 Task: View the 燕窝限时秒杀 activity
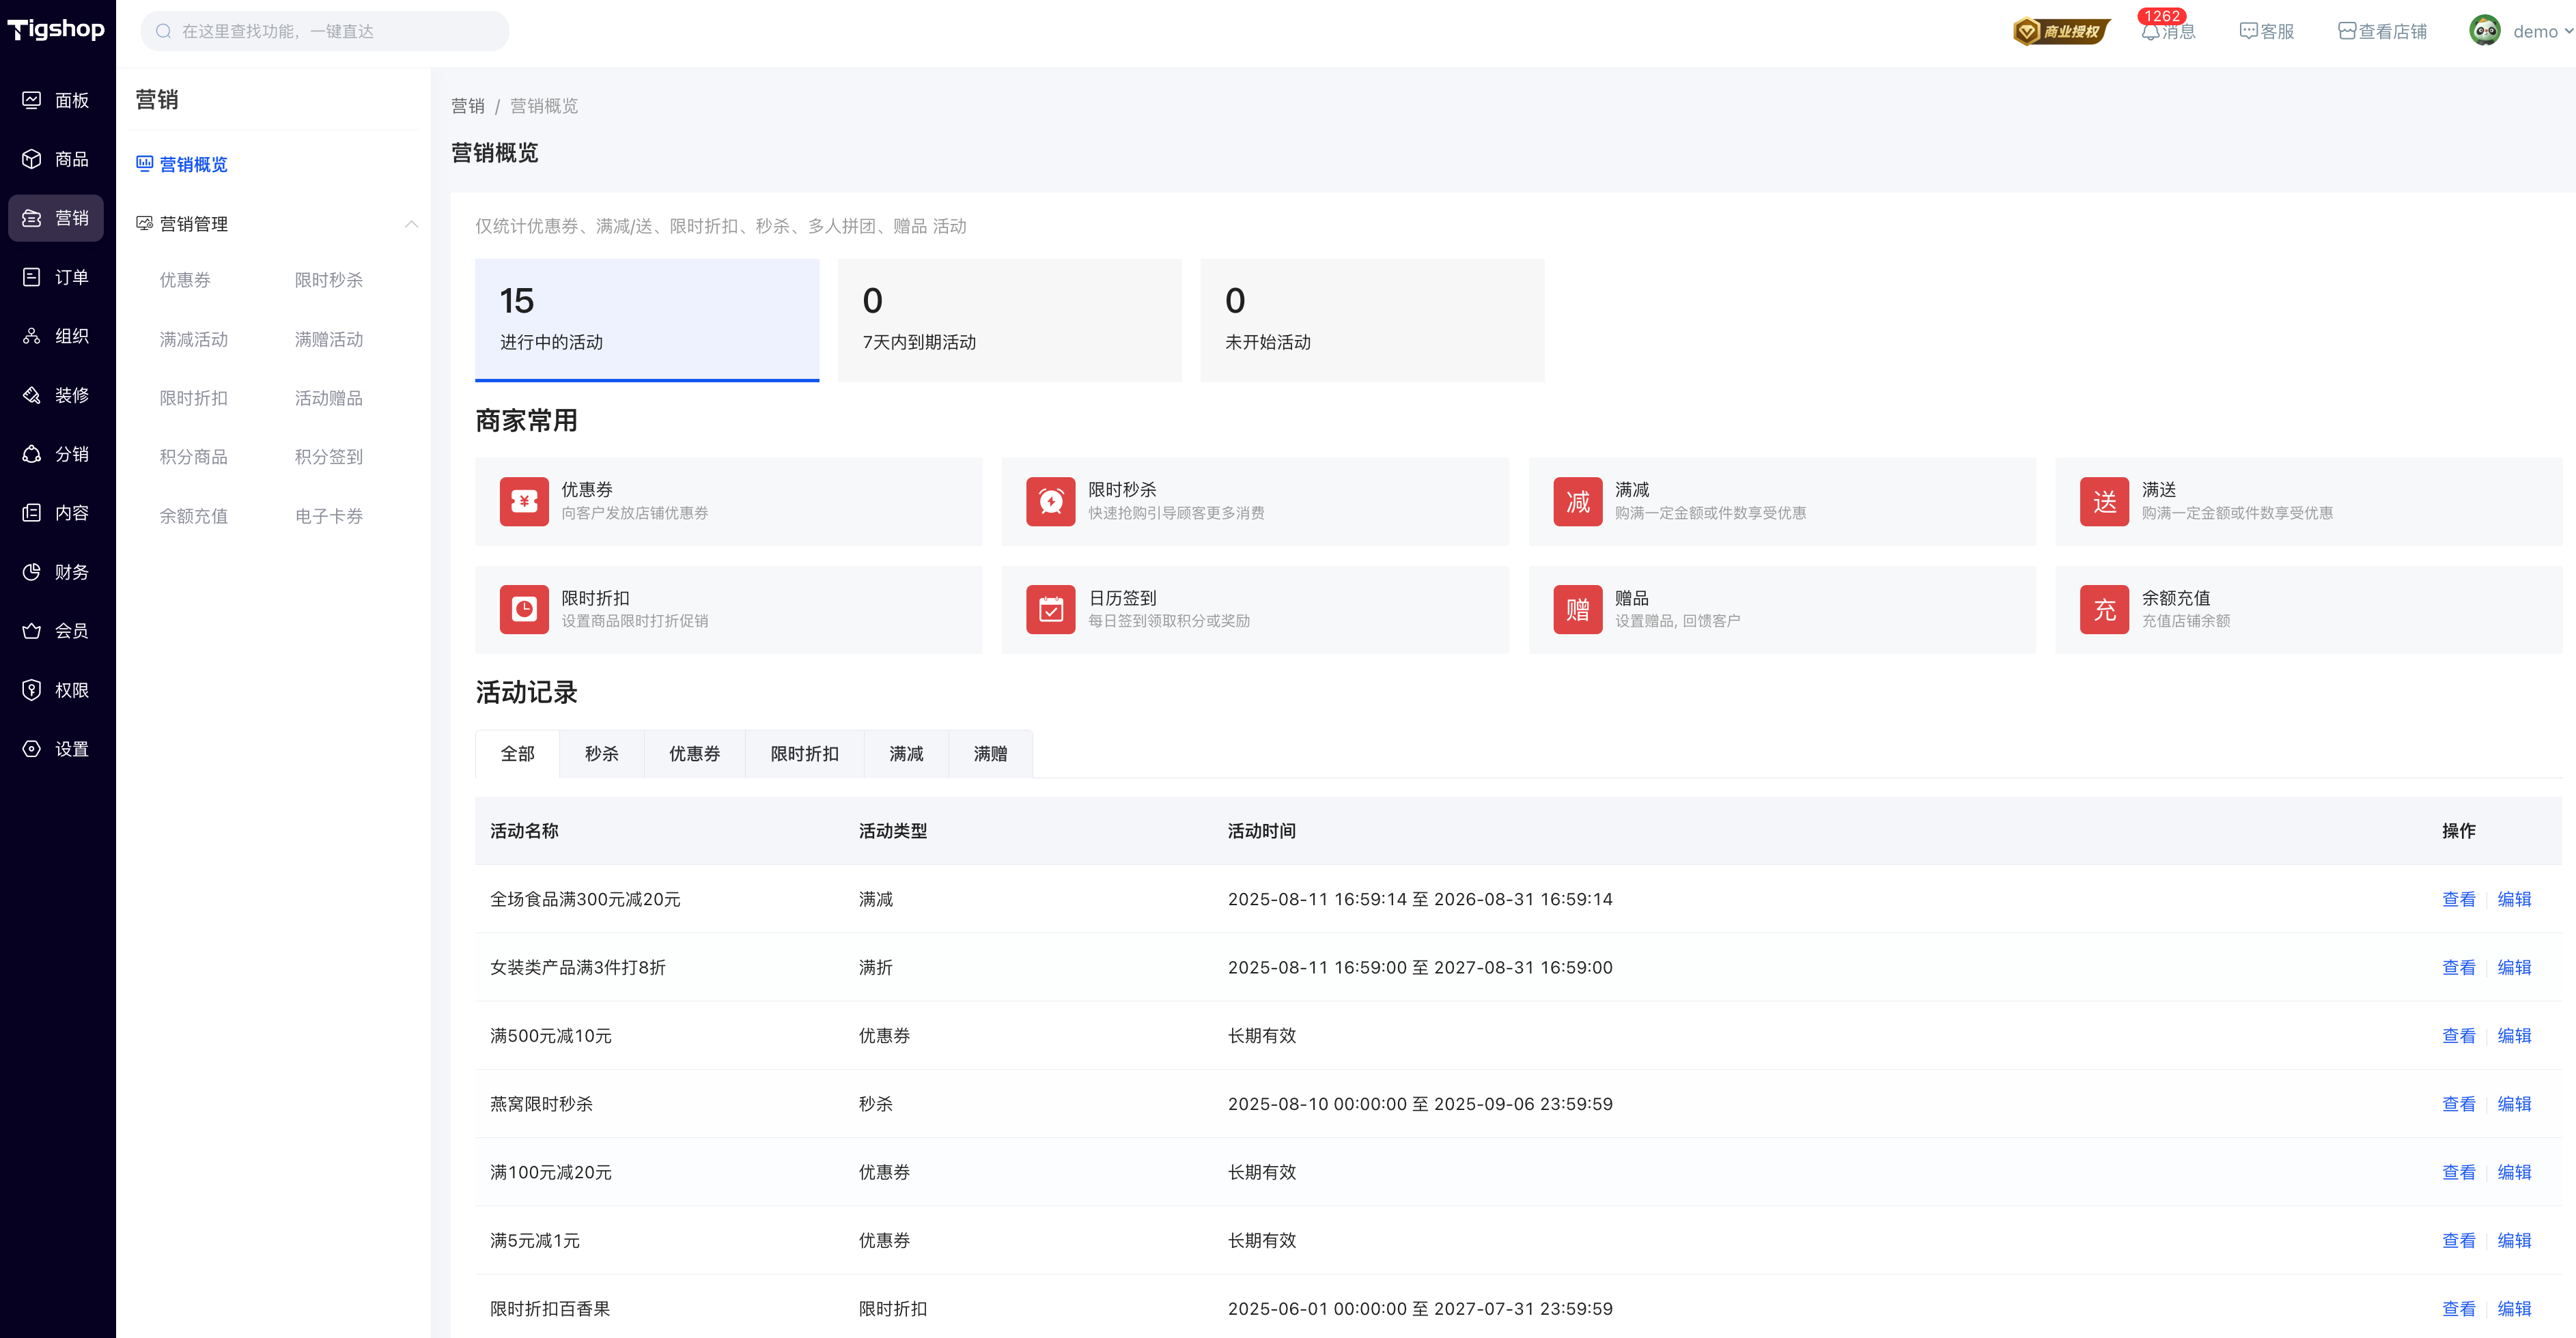pos(2459,1104)
